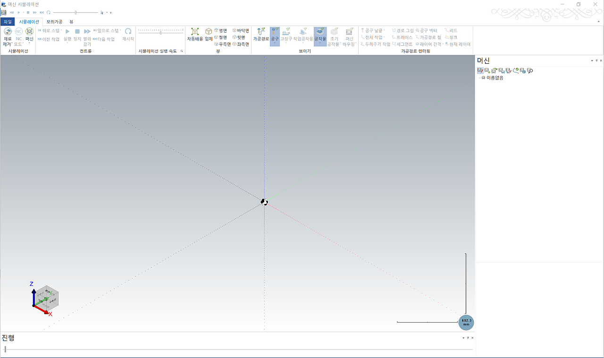Switch to 시뮬레이션 tab
This screenshot has height=358, width=604.
pos(29,22)
